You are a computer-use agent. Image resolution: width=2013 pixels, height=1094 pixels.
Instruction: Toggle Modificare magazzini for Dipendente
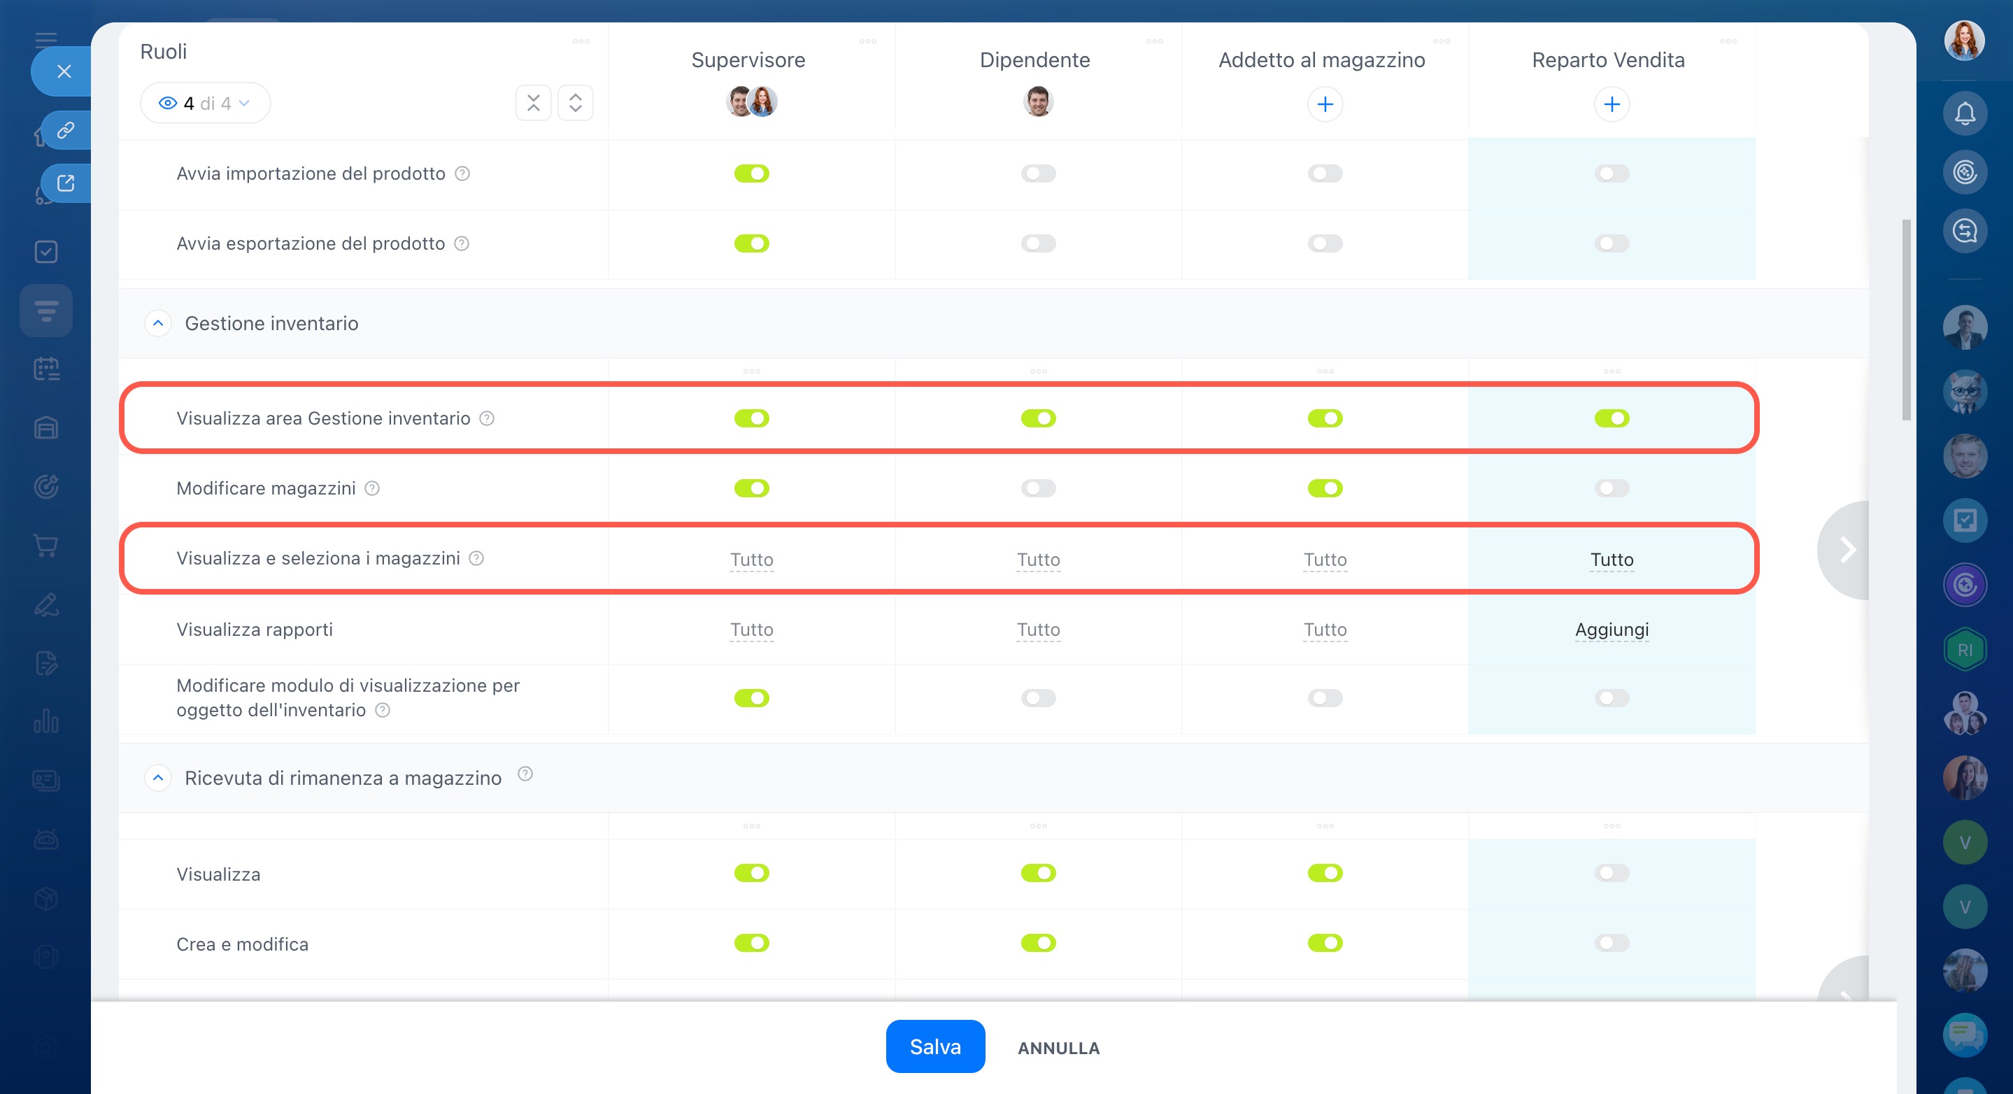1038,488
